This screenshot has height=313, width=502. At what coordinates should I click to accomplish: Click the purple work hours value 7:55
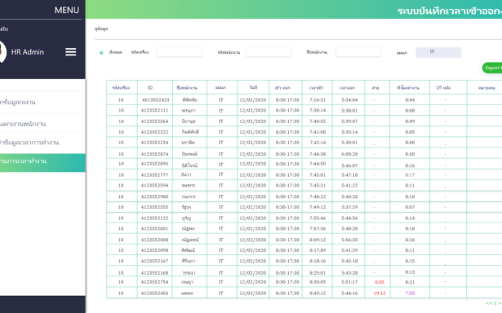coord(410,293)
